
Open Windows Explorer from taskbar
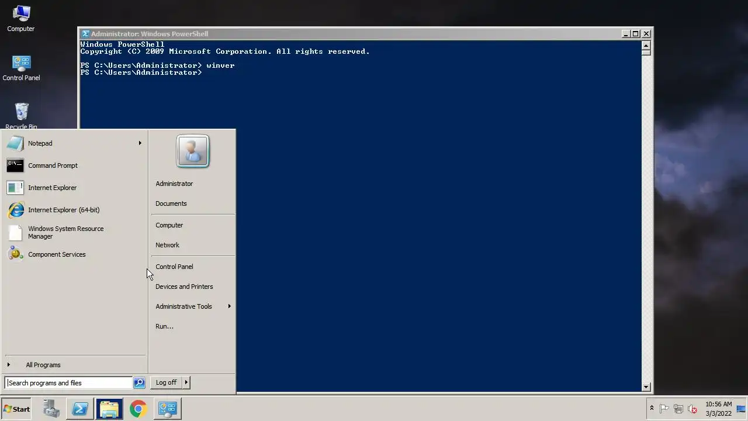point(109,409)
